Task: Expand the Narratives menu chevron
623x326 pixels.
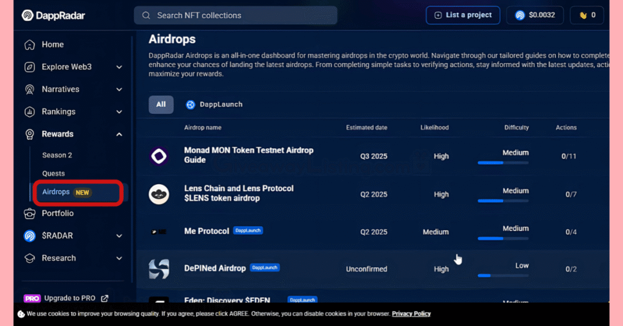Action: [x=119, y=89]
